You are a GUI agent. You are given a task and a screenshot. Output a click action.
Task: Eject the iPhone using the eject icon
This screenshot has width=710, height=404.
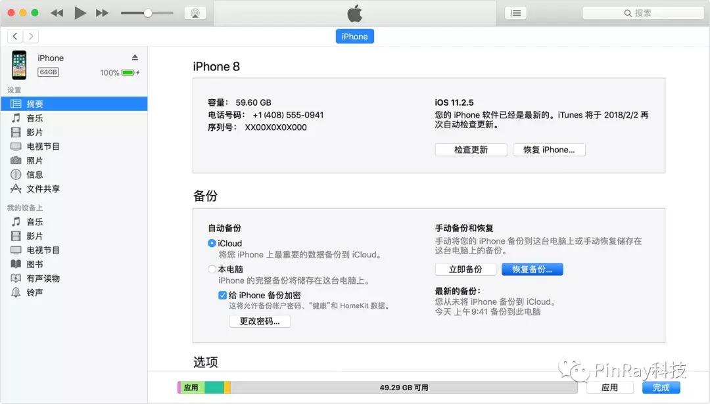point(135,57)
